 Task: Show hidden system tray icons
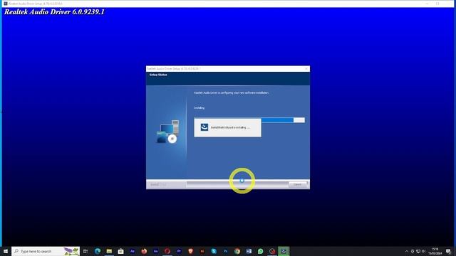point(407,251)
